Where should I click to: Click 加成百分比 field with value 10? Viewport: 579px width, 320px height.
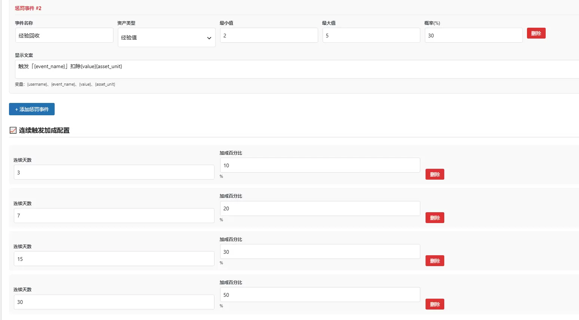tap(320, 165)
